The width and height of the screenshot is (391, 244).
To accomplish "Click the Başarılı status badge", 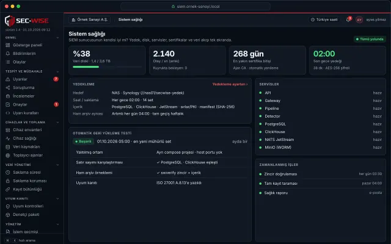I will coord(84,142).
